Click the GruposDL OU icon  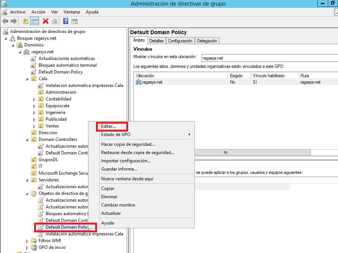click(x=34, y=160)
